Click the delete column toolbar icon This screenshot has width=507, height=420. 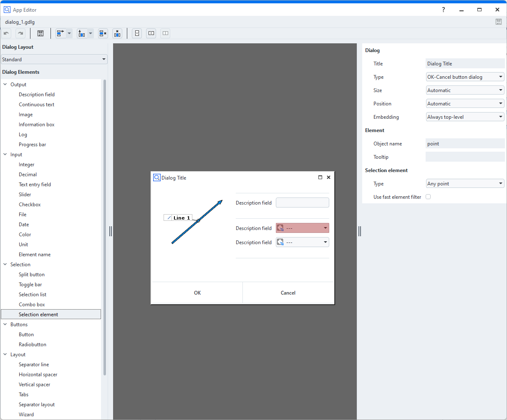point(117,33)
